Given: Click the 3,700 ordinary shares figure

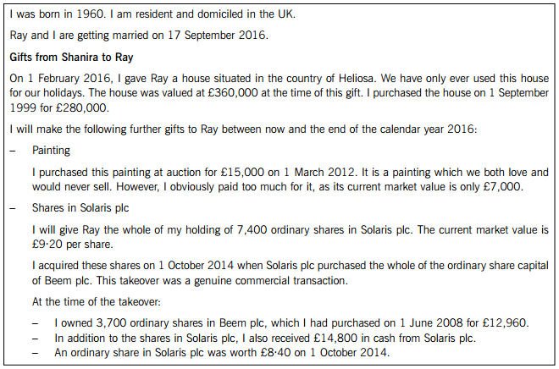Looking at the screenshot, I should (111, 323).
